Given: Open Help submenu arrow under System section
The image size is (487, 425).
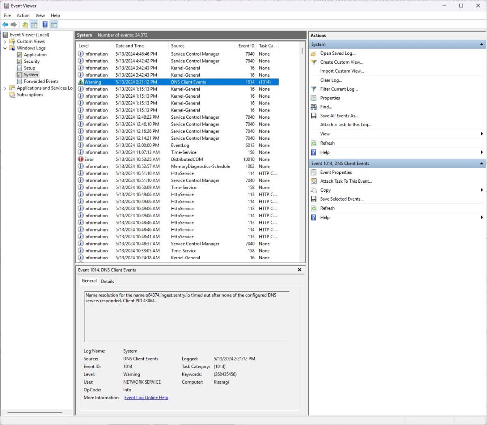Looking at the screenshot, I should (x=482, y=153).
